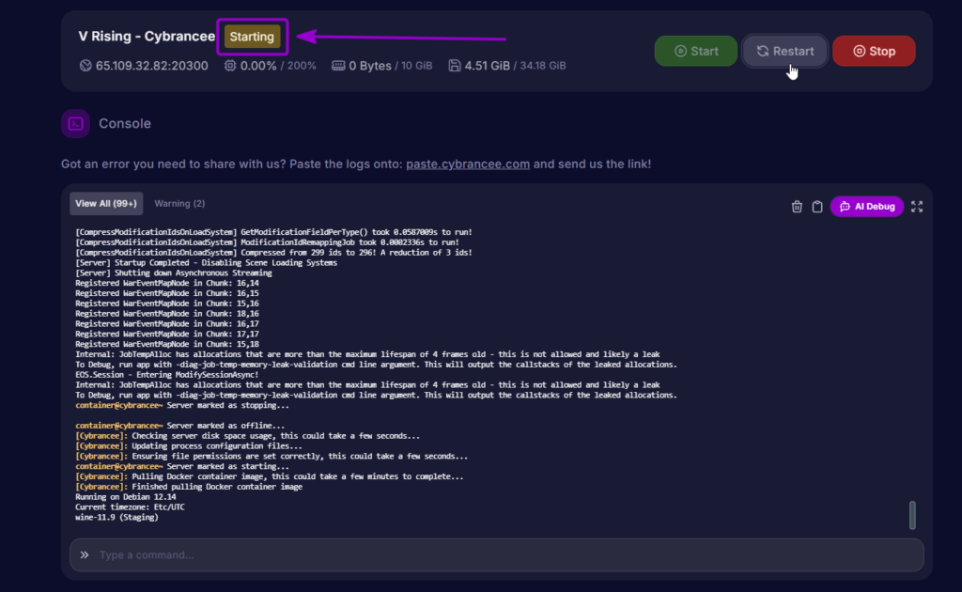Click the Starting status badge
The width and height of the screenshot is (962, 592).
click(x=252, y=37)
